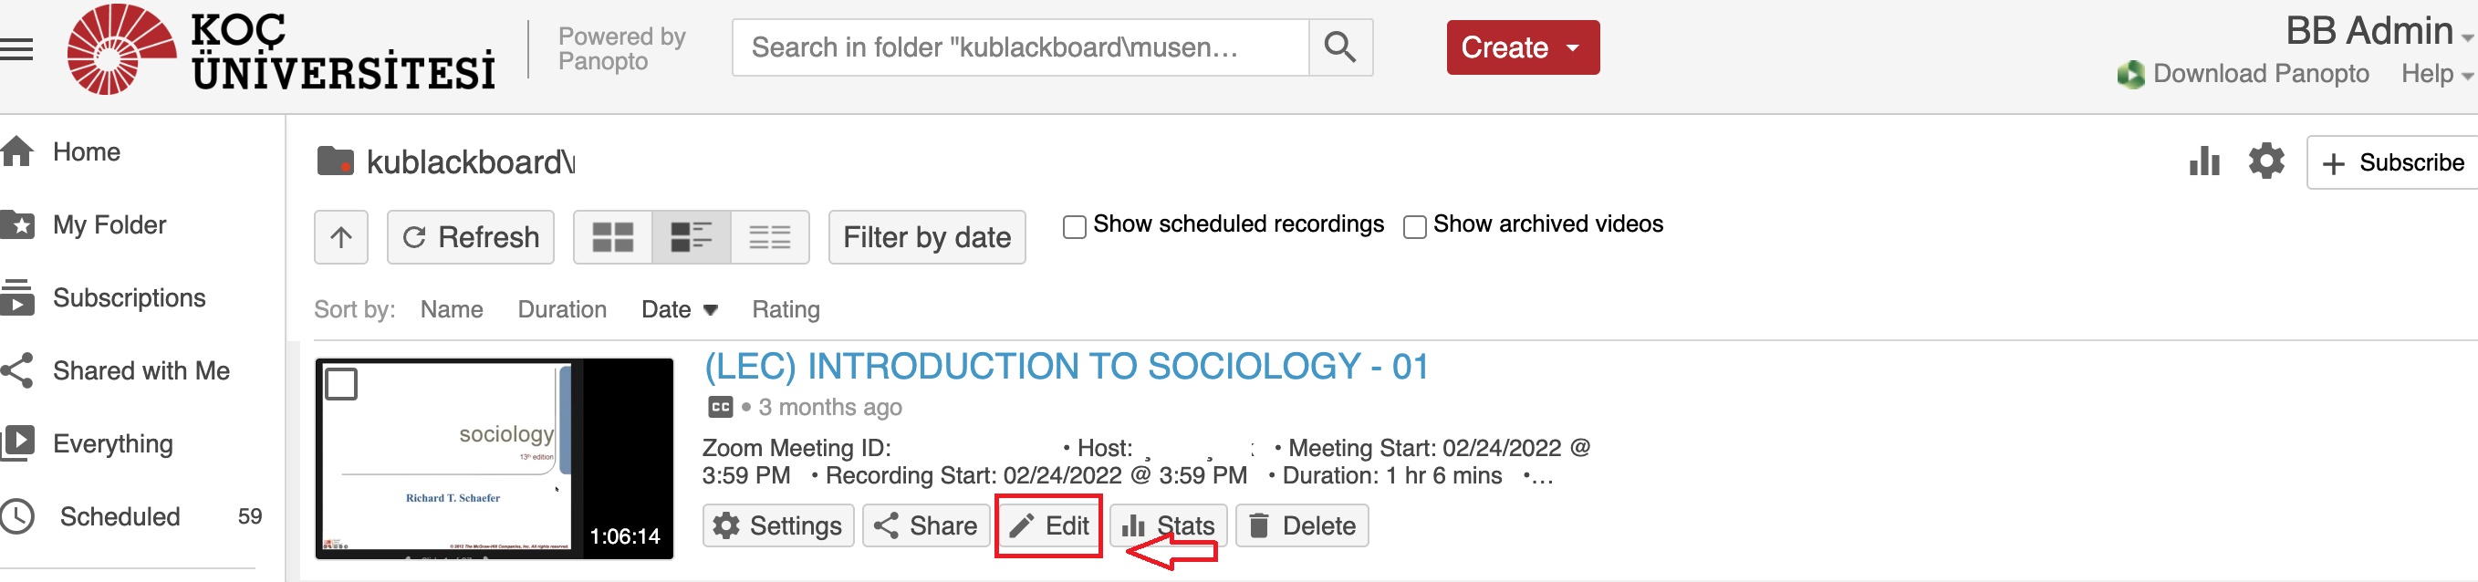The image size is (2478, 582).
Task: Expand the Create dropdown button
Action: [x=1522, y=47]
